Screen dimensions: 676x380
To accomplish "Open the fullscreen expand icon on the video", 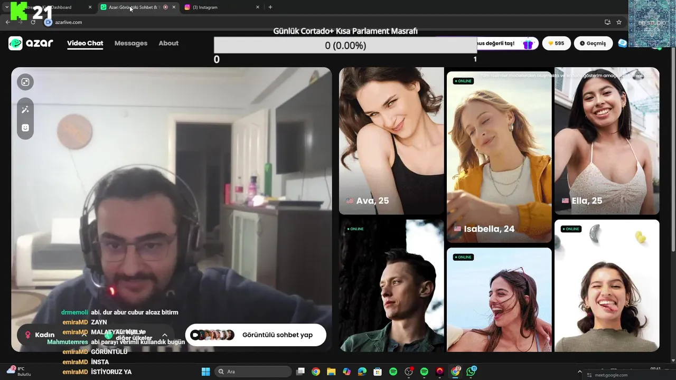I will [25, 82].
